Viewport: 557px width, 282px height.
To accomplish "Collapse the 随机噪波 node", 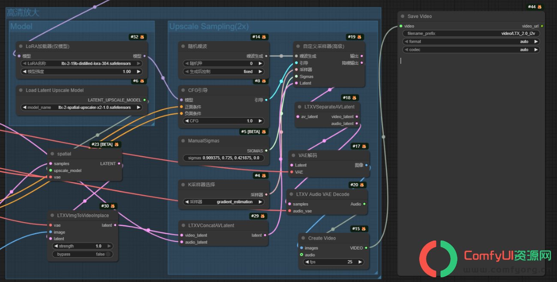I will (183, 46).
